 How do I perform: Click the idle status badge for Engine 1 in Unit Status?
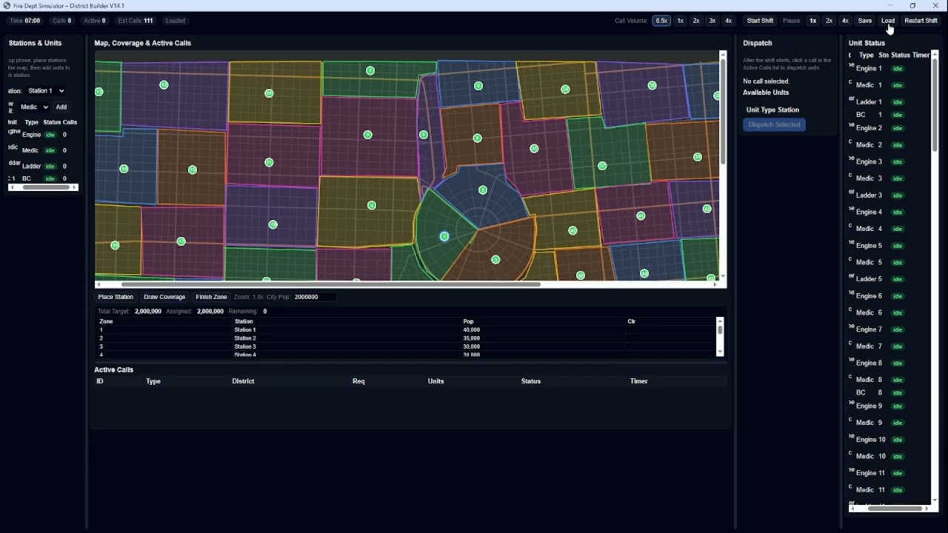coord(898,69)
